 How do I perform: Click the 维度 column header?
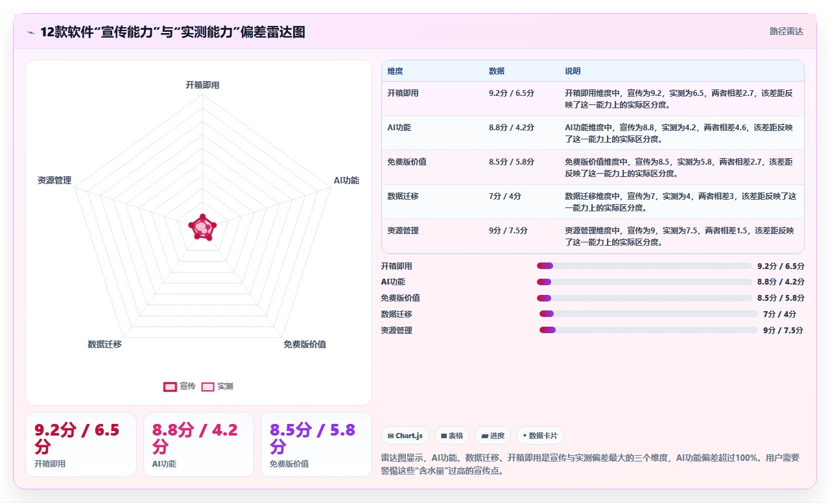pos(395,71)
